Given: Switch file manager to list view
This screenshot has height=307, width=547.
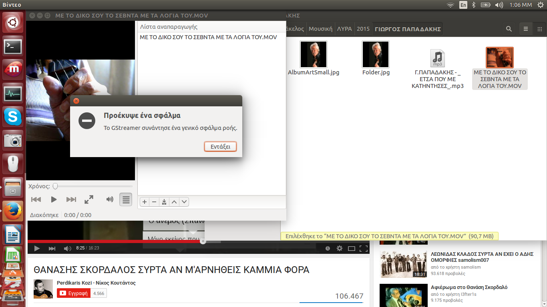Looking at the screenshot, I should (x=526, y=29).
